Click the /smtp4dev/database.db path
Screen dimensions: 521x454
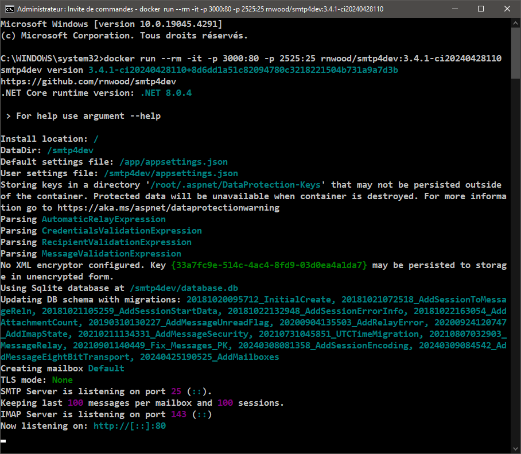184,288
